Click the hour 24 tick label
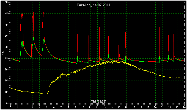Screen dimensions: 187x110 click(x=184, y=108)
